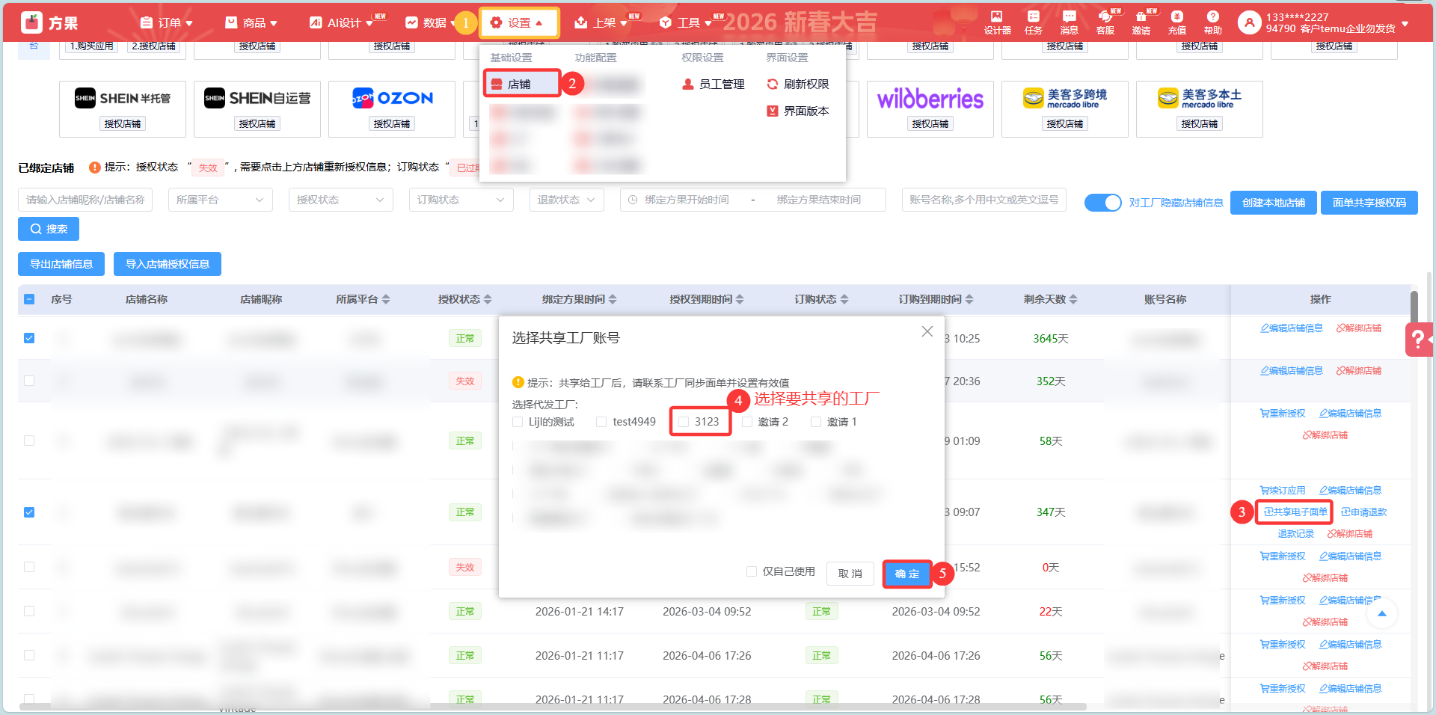Expand the 授权状态 filter dropdown
This screenshot has height=715, width=1436.
341,200
